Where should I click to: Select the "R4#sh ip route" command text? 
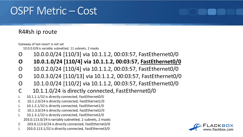38,32
